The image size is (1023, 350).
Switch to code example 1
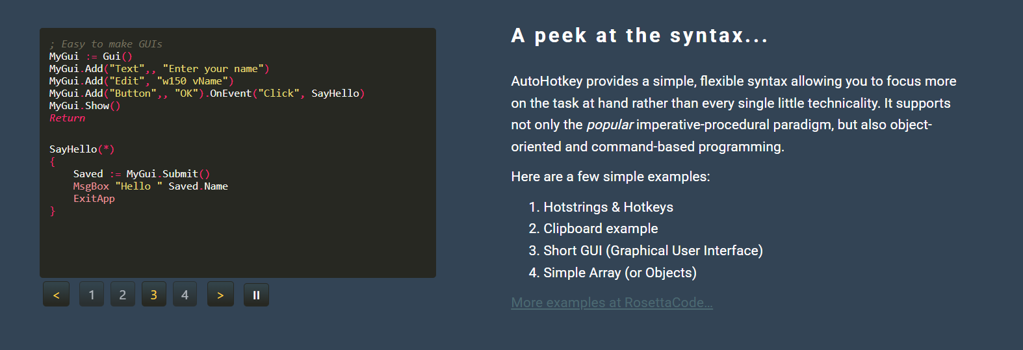[92, 295]
